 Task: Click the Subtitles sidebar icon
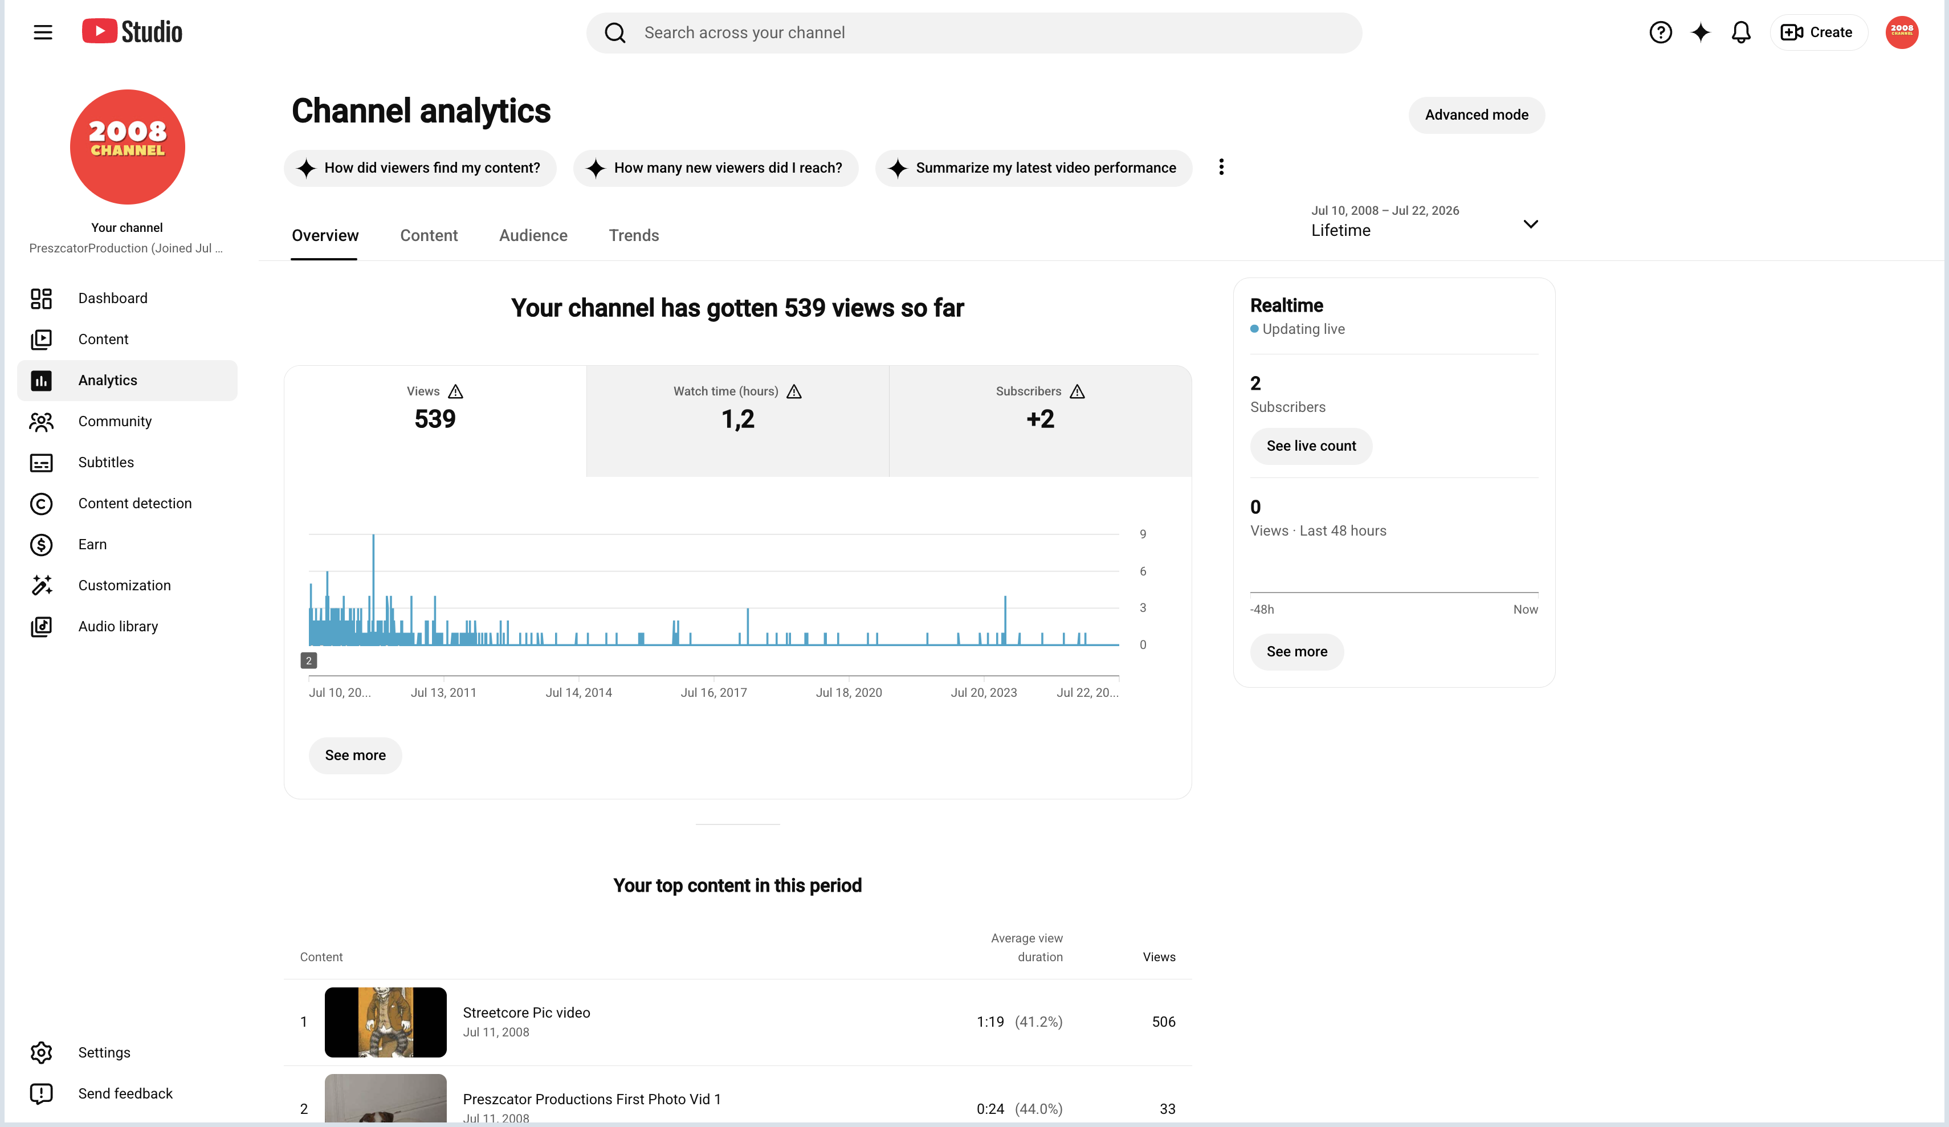pos(41,463)
